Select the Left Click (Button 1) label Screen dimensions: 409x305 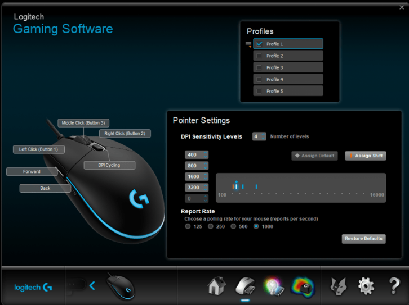click(39, 149)
